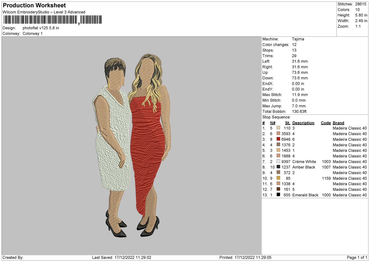This screenshot has height=262, width=370.
Task: Click thread code 1003
Action: (x=326, y=162)
